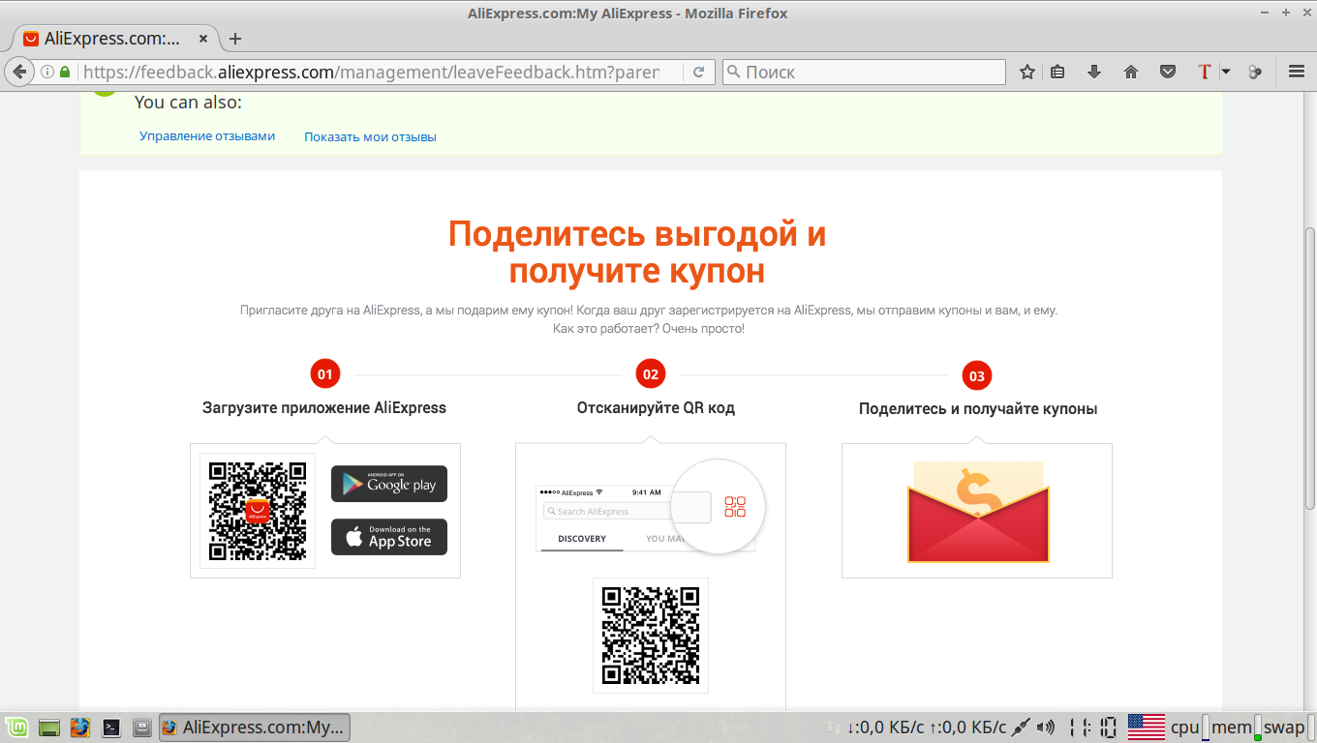Launch Firefox from taskbar launcher

tap(80, 728)
